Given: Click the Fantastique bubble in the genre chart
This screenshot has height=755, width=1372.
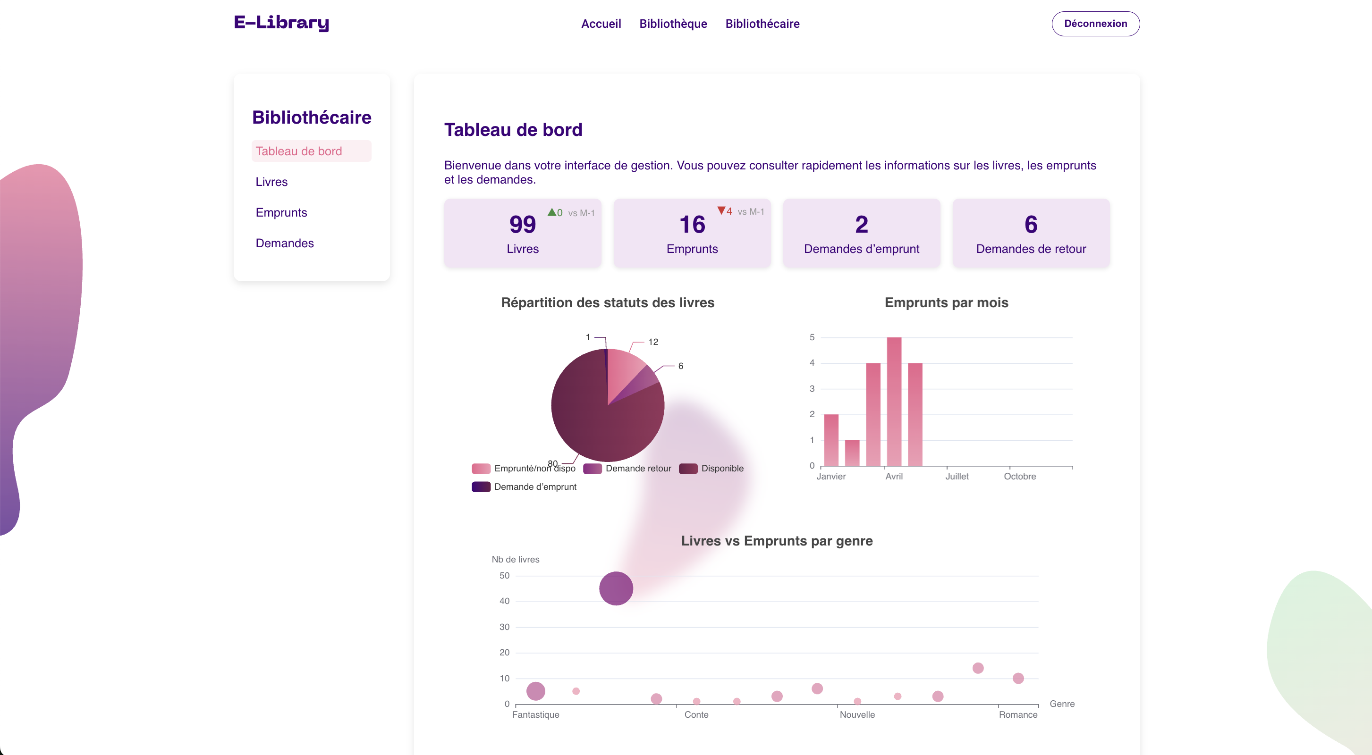Looking at the screenshot, I should pyautogui.click(x=535, y=691).
